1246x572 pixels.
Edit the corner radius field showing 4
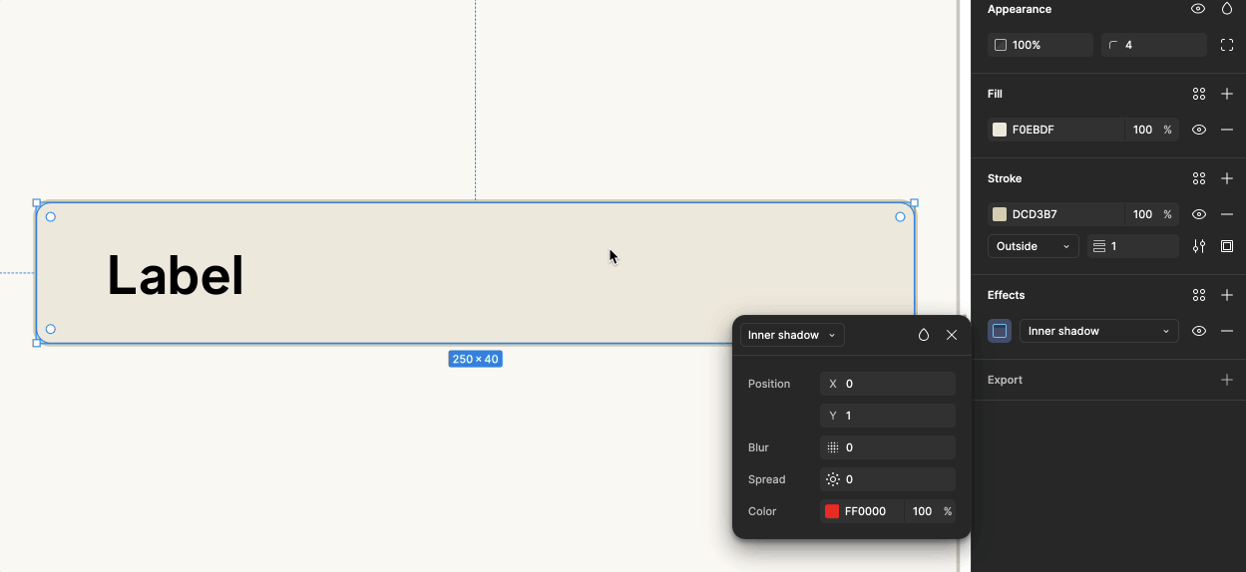click(1154, 45)
